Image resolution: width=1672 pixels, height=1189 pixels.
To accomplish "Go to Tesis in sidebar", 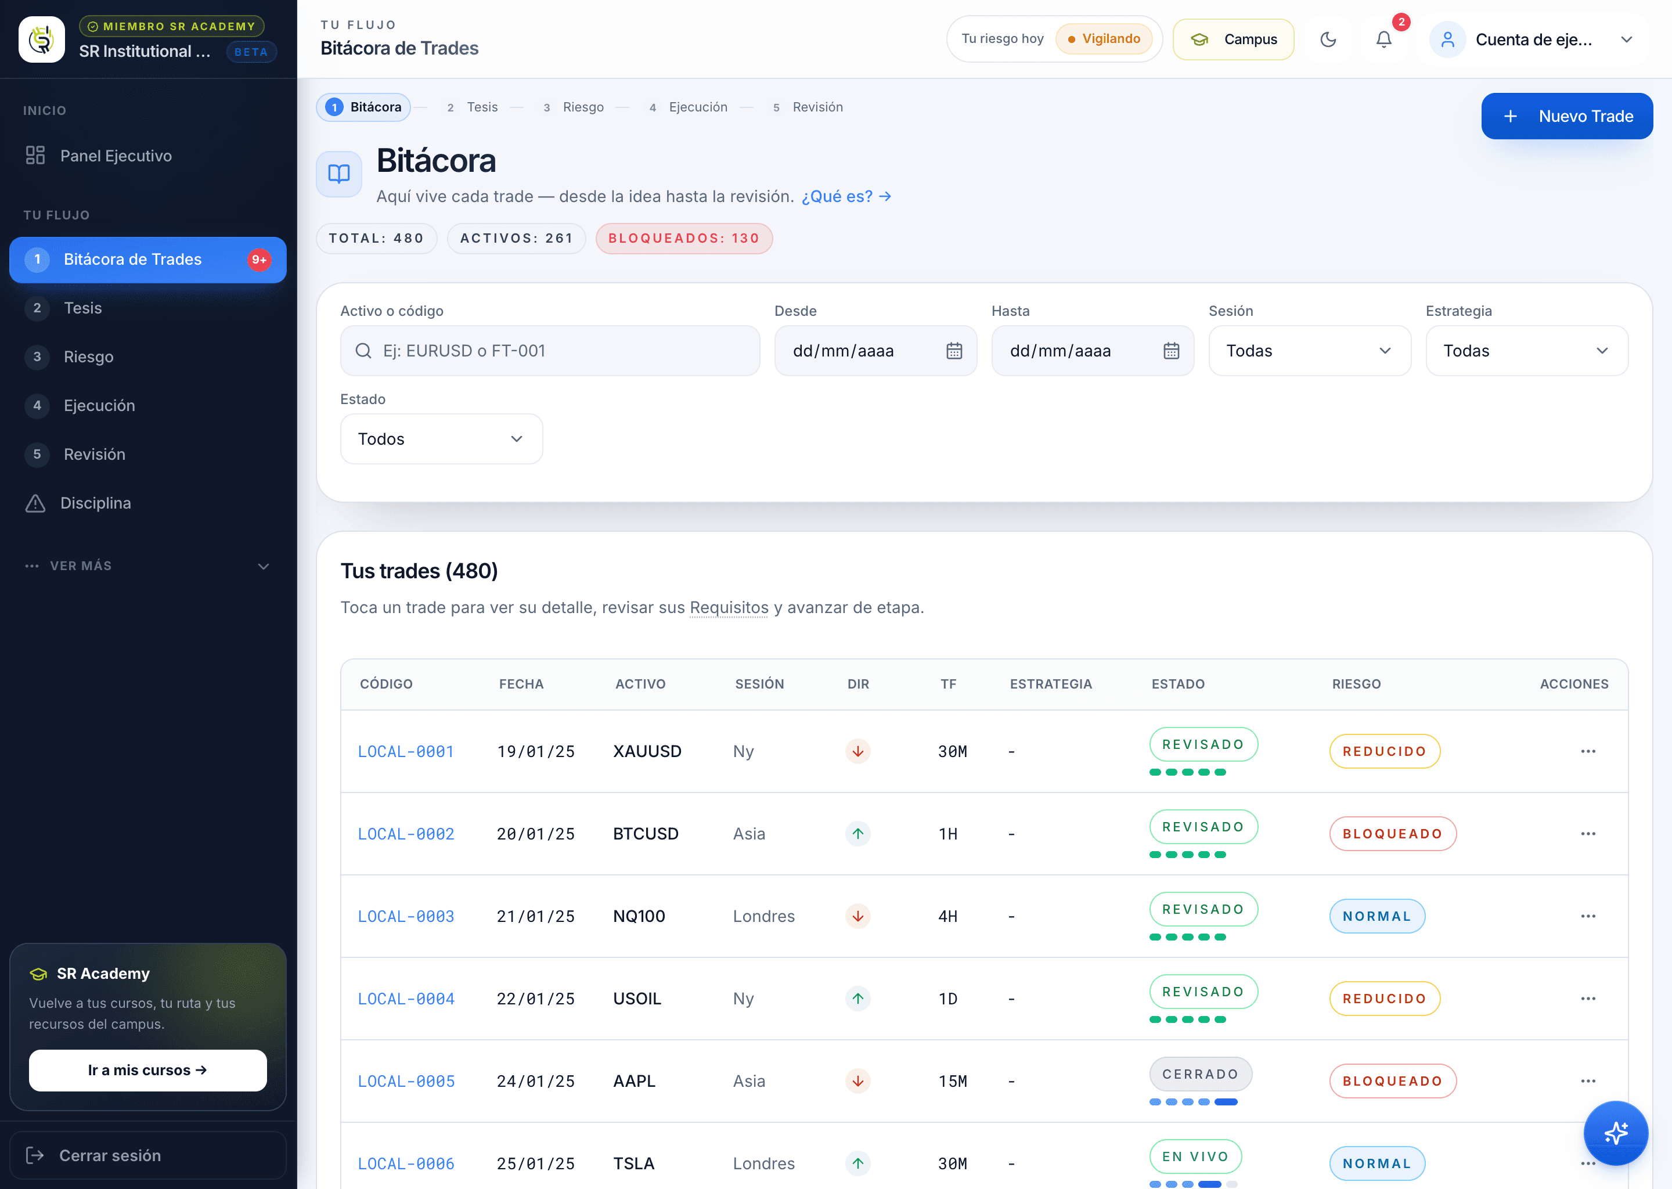I will click(x=148, y=308).
